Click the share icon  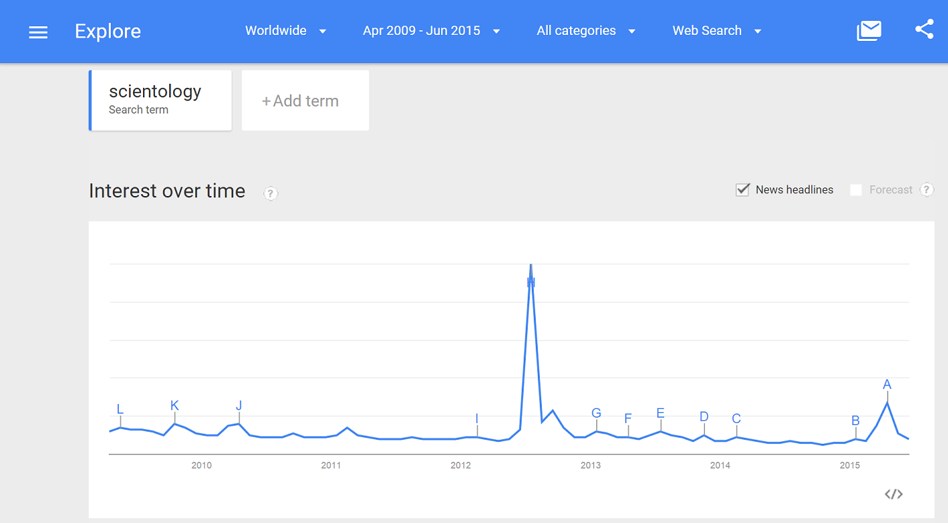pyautogui.click(x=924, y=30)
